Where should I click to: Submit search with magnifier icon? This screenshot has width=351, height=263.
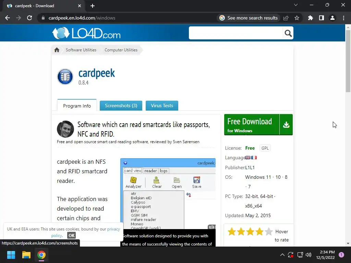(x=288, y=33)
